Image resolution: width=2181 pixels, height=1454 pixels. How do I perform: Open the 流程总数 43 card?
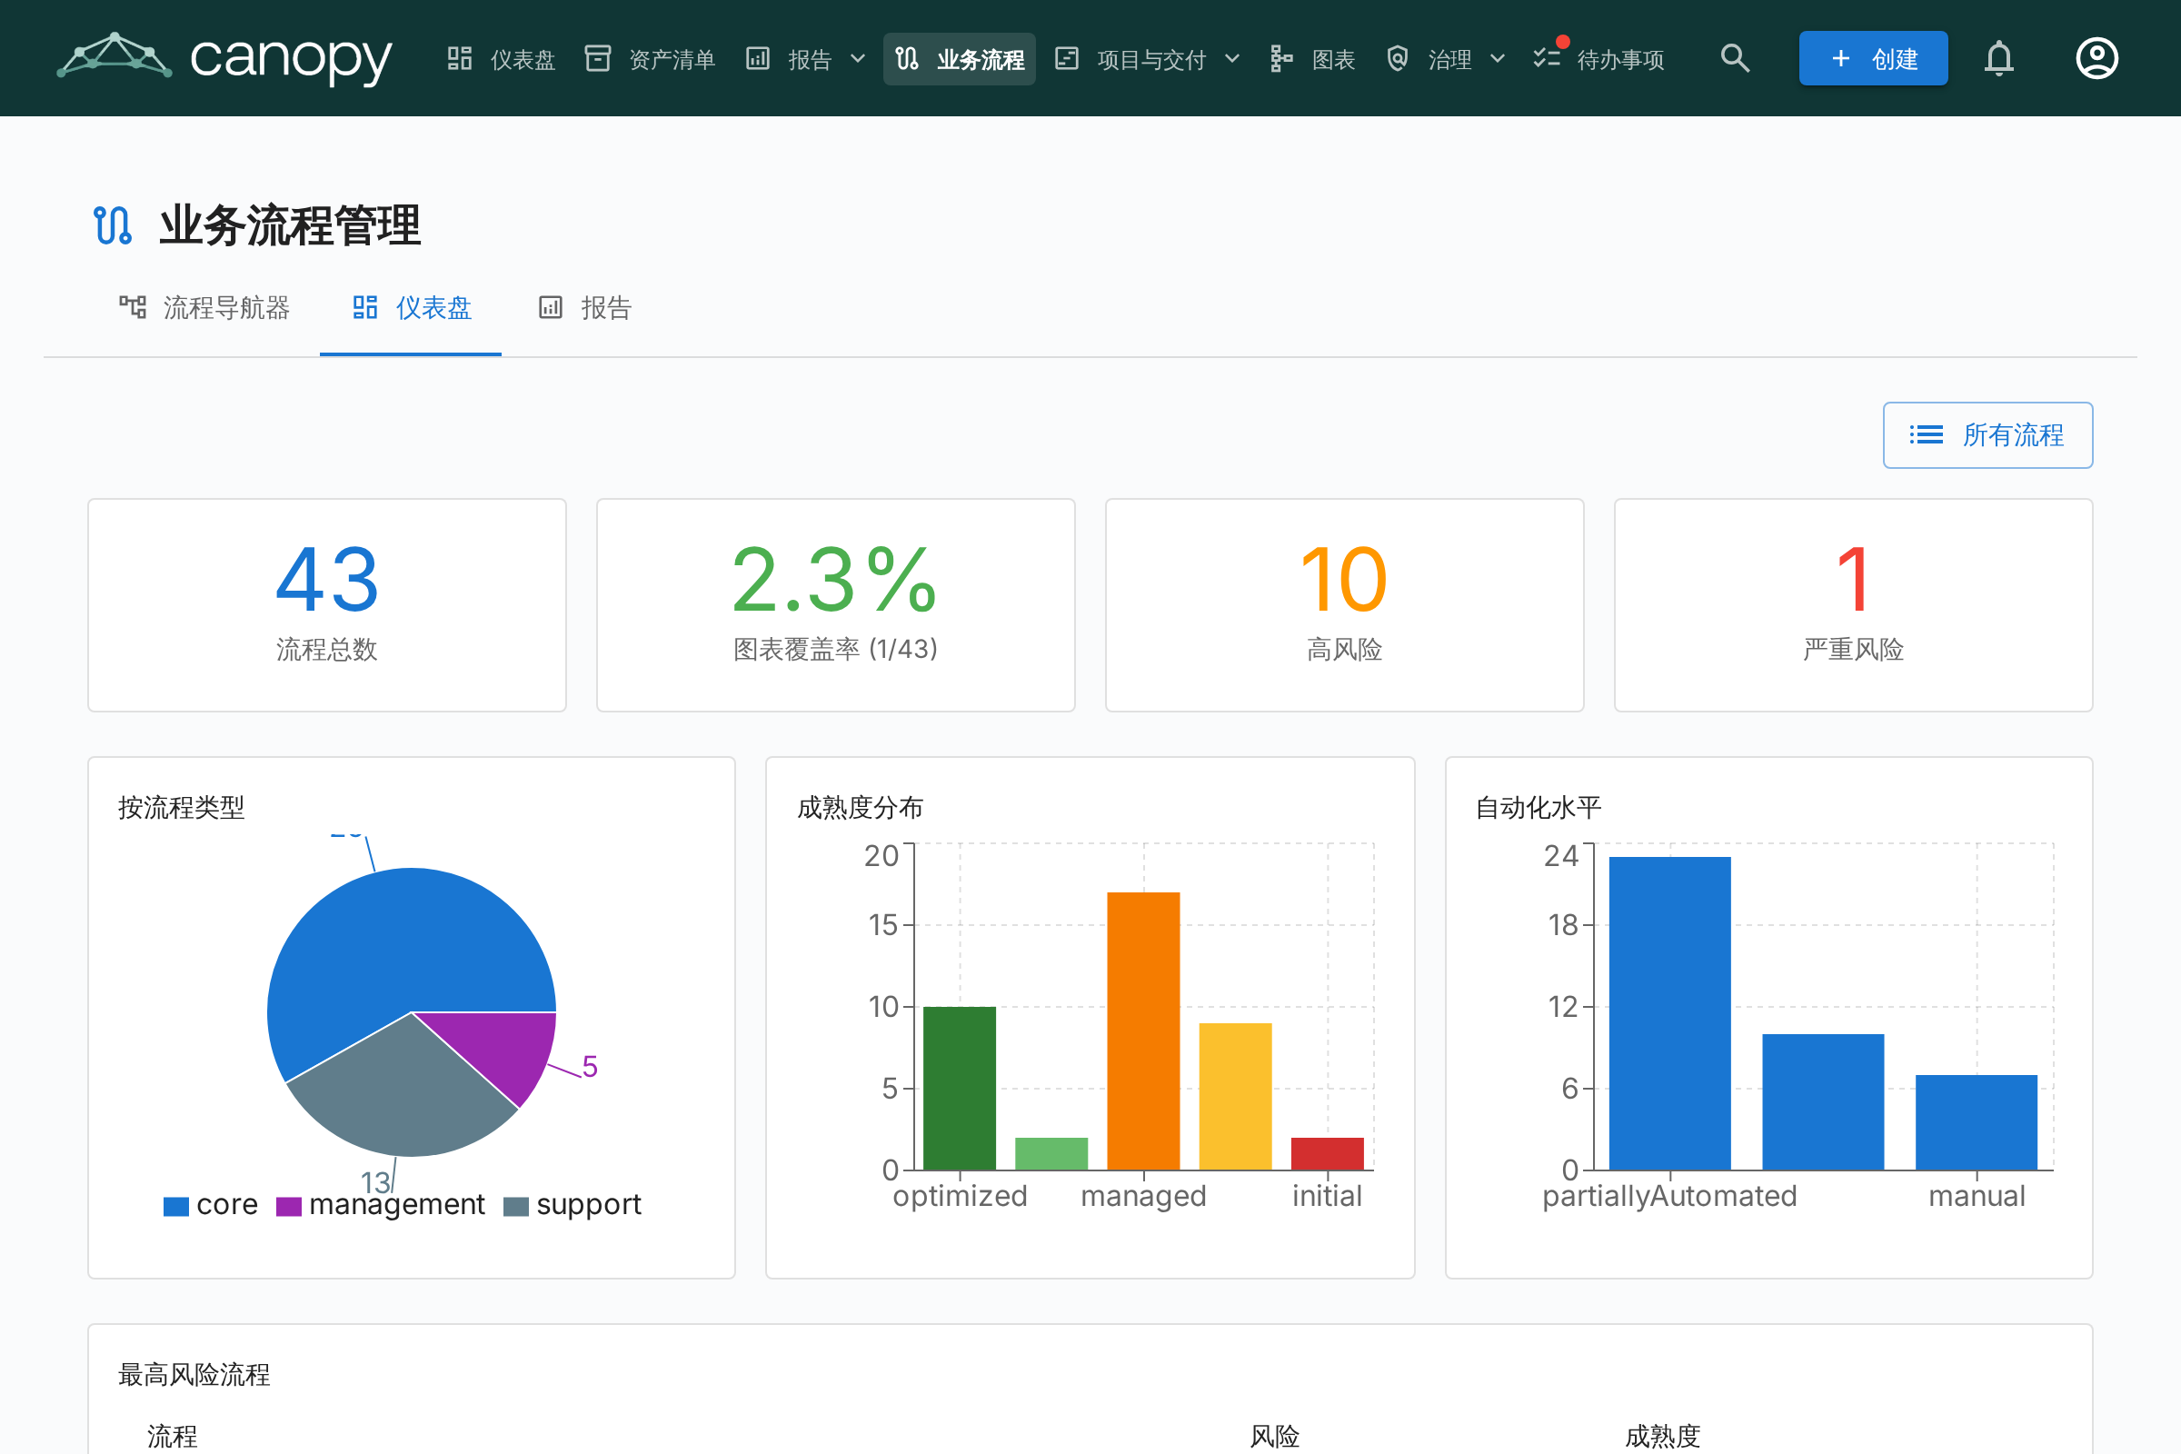[x=326, y=604]
